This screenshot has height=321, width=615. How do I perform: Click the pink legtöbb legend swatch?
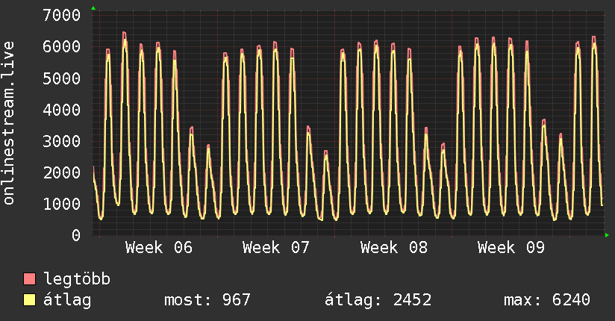point(29,278)
